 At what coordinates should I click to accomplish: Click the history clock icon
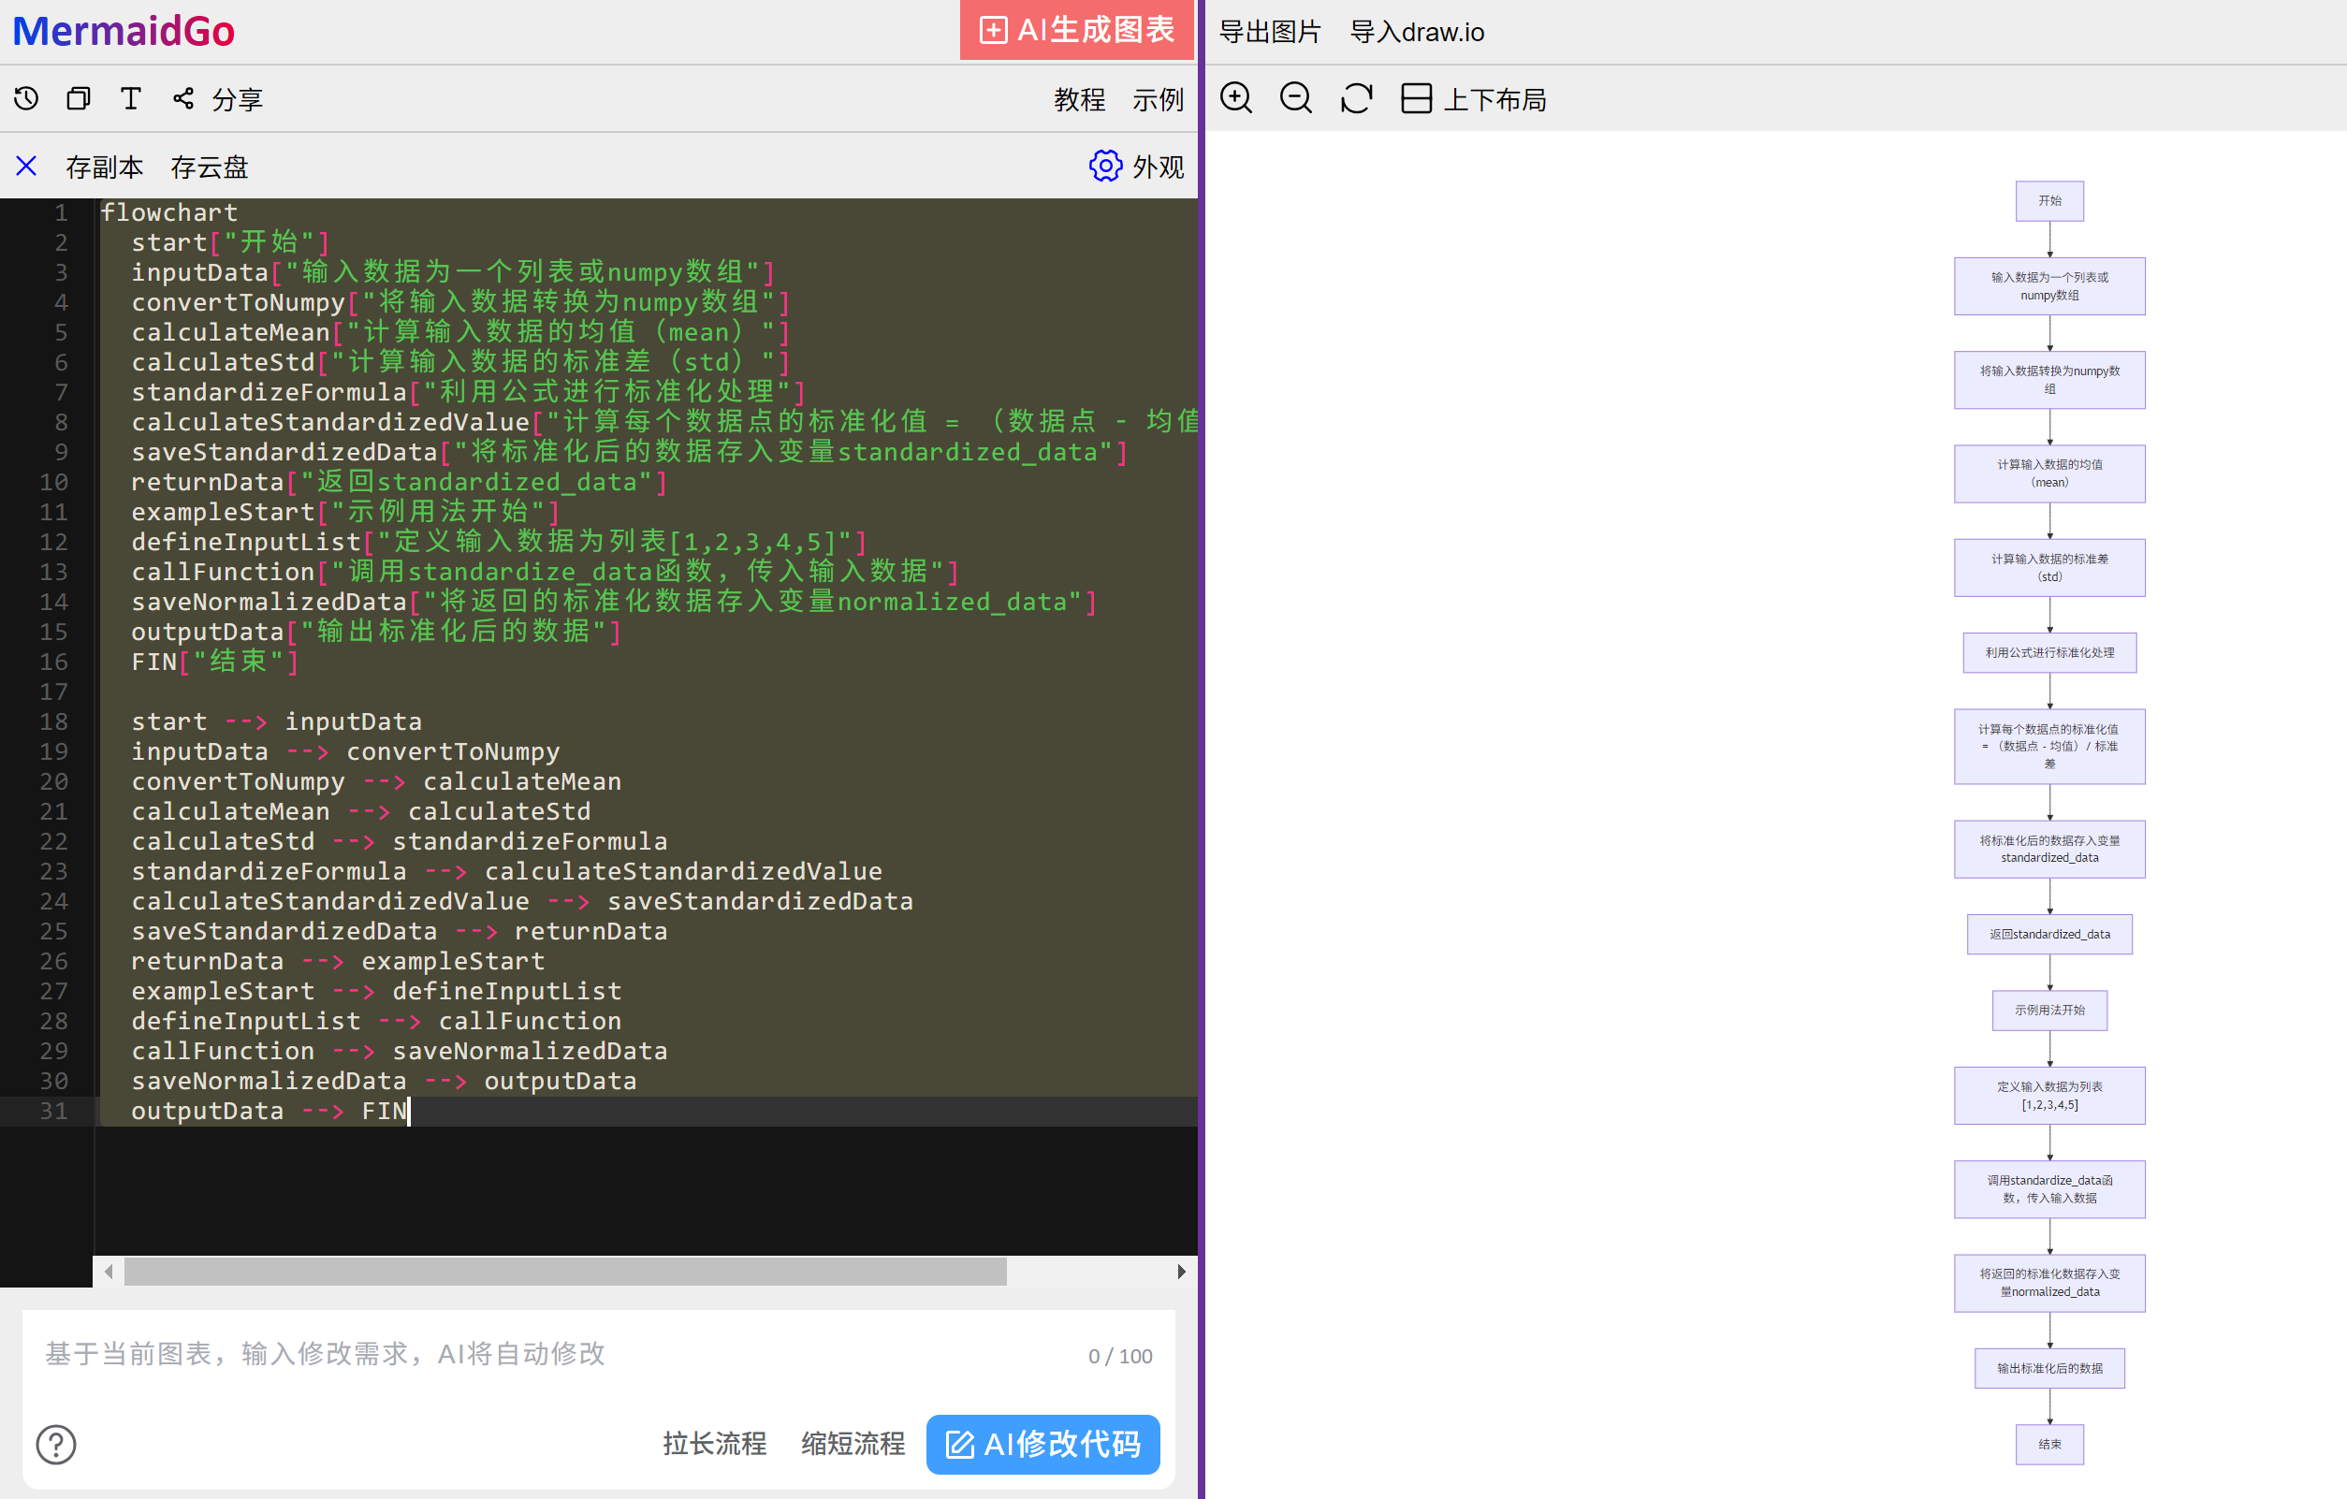click(x=26, y=98)
